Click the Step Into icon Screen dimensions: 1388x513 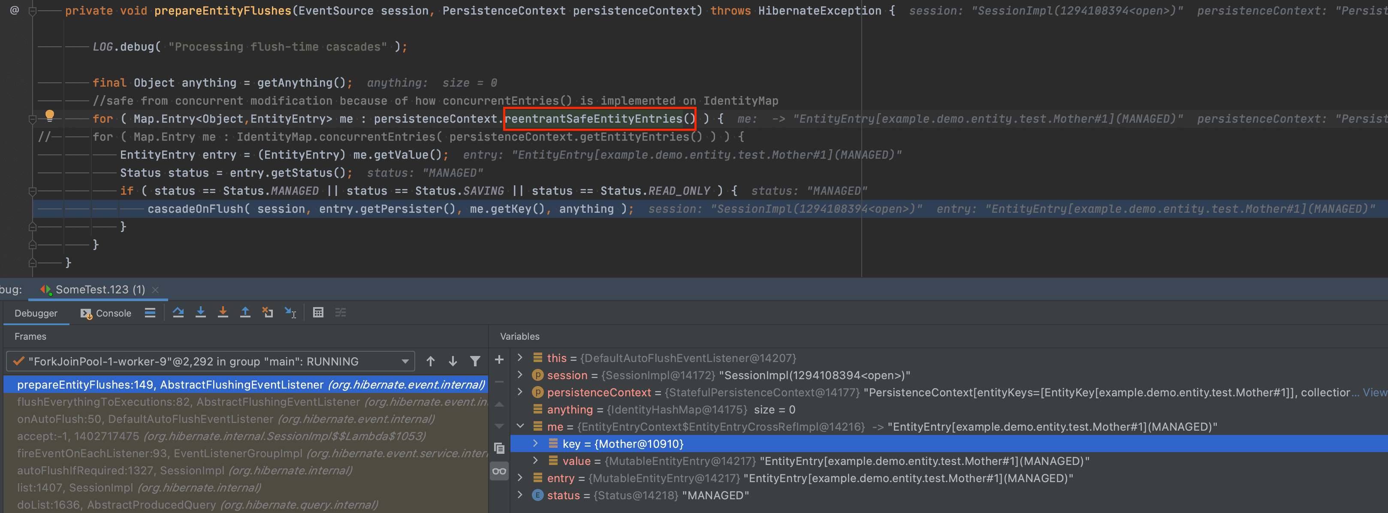tap(200, 313)
